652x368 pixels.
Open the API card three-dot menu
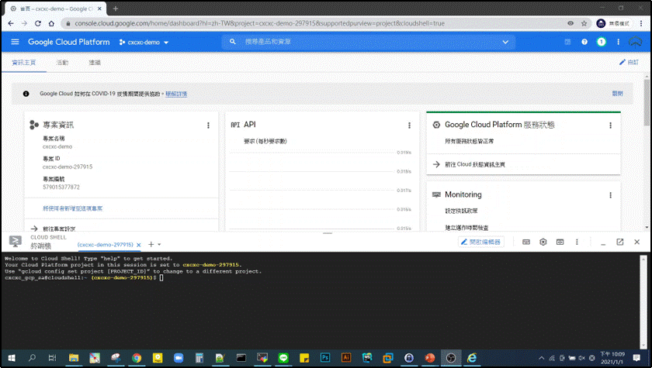click(409, 126)
